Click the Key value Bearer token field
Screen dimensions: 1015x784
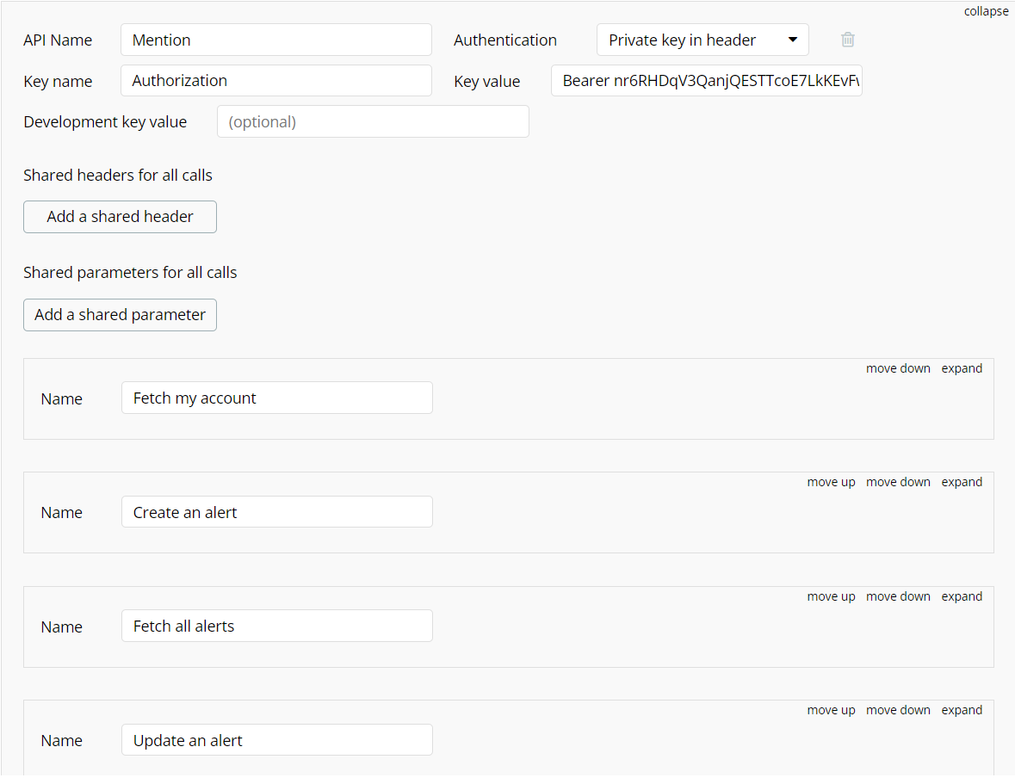pyautogui.click(x=706, y=81)
